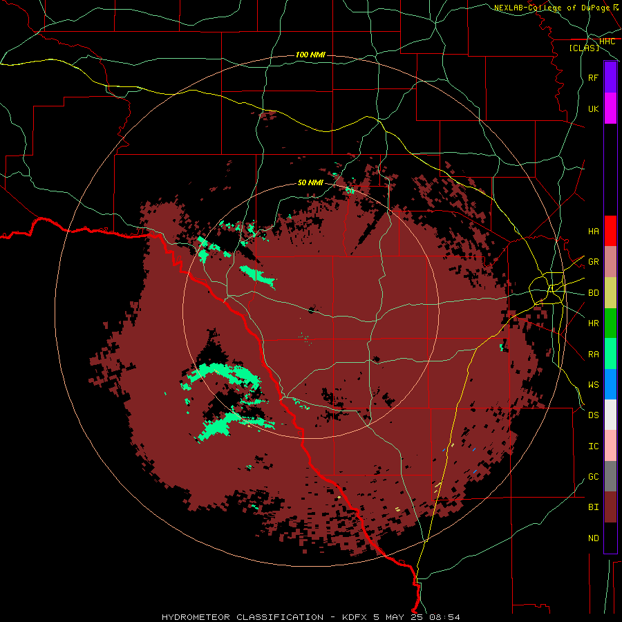Image resolution: width=622 pixels, height=622 pixels.
Task: Click the "ND" legend label
Action: click(x=593, y=538)
